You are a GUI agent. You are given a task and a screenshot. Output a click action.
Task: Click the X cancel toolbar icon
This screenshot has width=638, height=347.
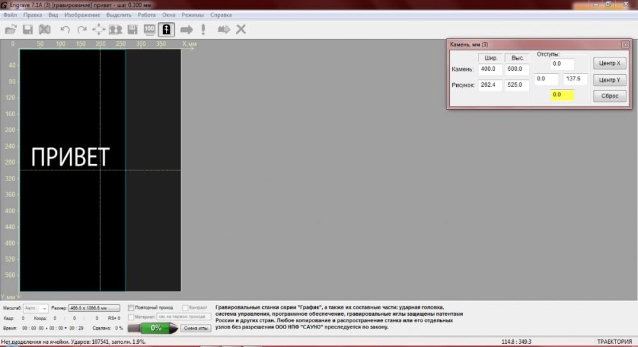tap(241, 29)
